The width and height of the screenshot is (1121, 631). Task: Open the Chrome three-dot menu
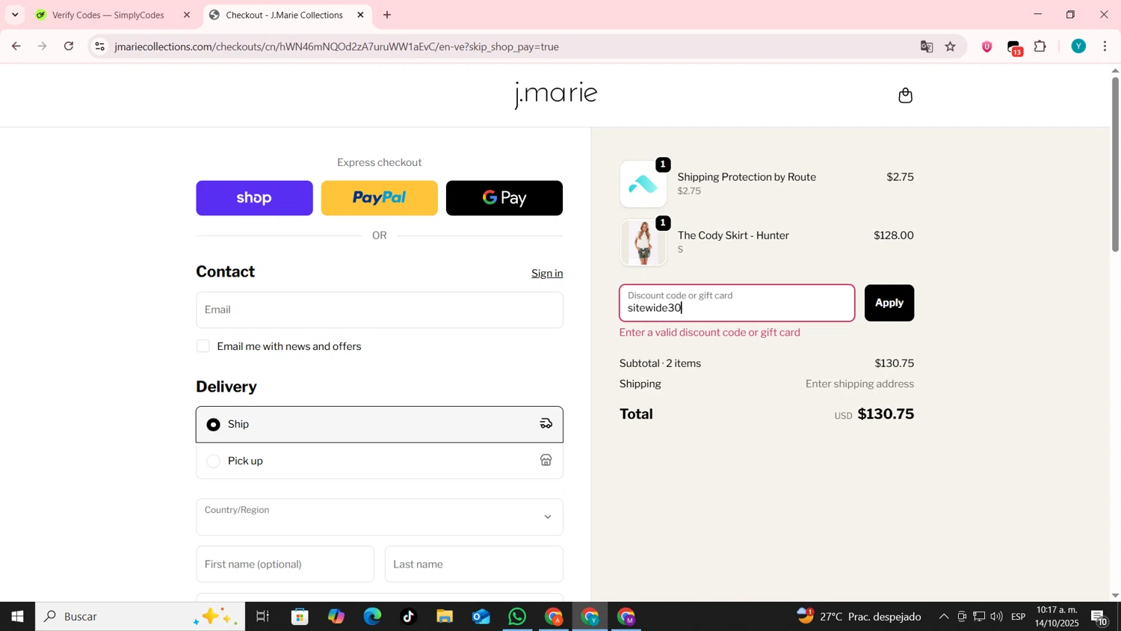pyautogui.click(x=1105, y=46)
